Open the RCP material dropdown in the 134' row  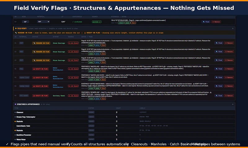coord(43,22)
